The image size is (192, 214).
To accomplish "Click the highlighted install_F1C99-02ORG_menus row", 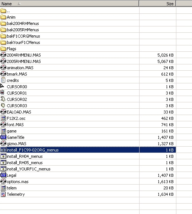I will (88, 150).
